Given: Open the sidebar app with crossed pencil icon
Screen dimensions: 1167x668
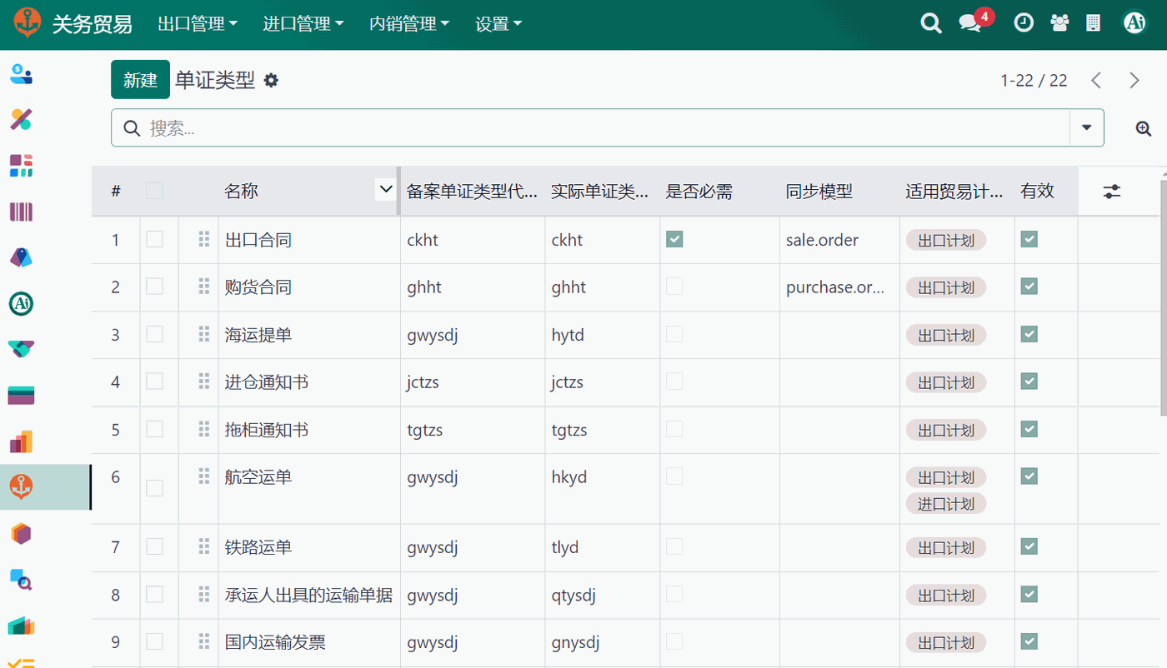Looking at the screenshot, I should (21, 120).
